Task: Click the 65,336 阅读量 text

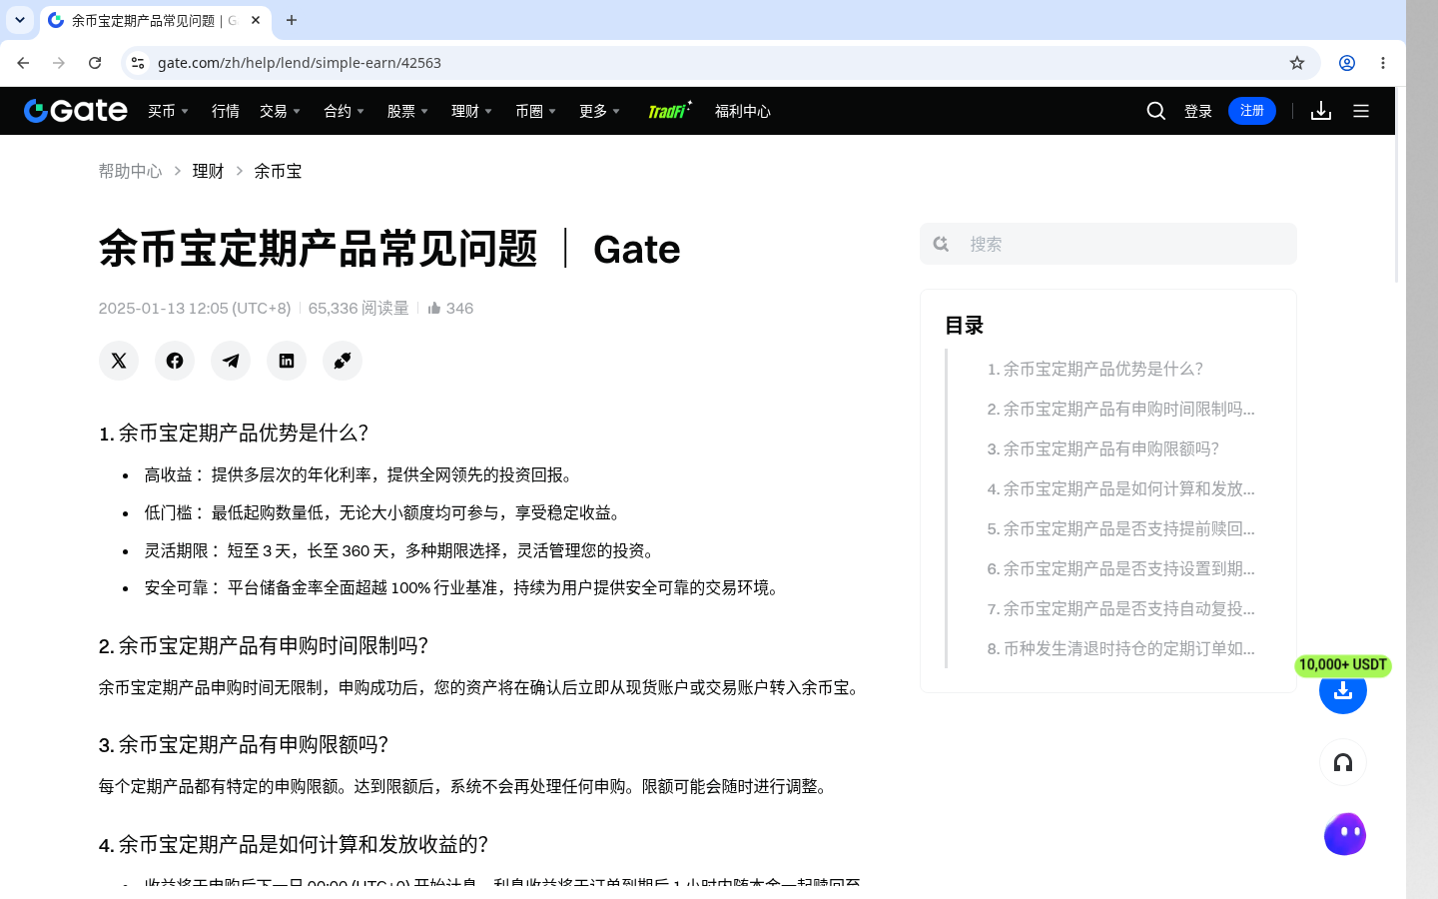Action: click(x=359, y=309)
